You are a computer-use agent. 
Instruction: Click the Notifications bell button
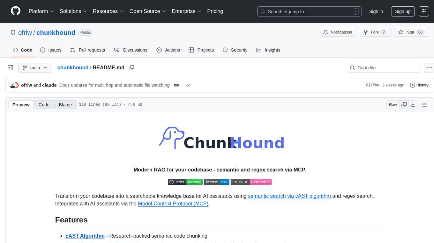click(x=338, y=32)
